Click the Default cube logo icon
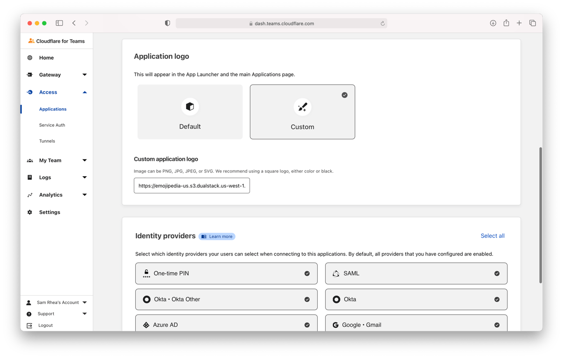Viewport: 563px width, 358px height. pyautogui.click(x=190, y=107)
